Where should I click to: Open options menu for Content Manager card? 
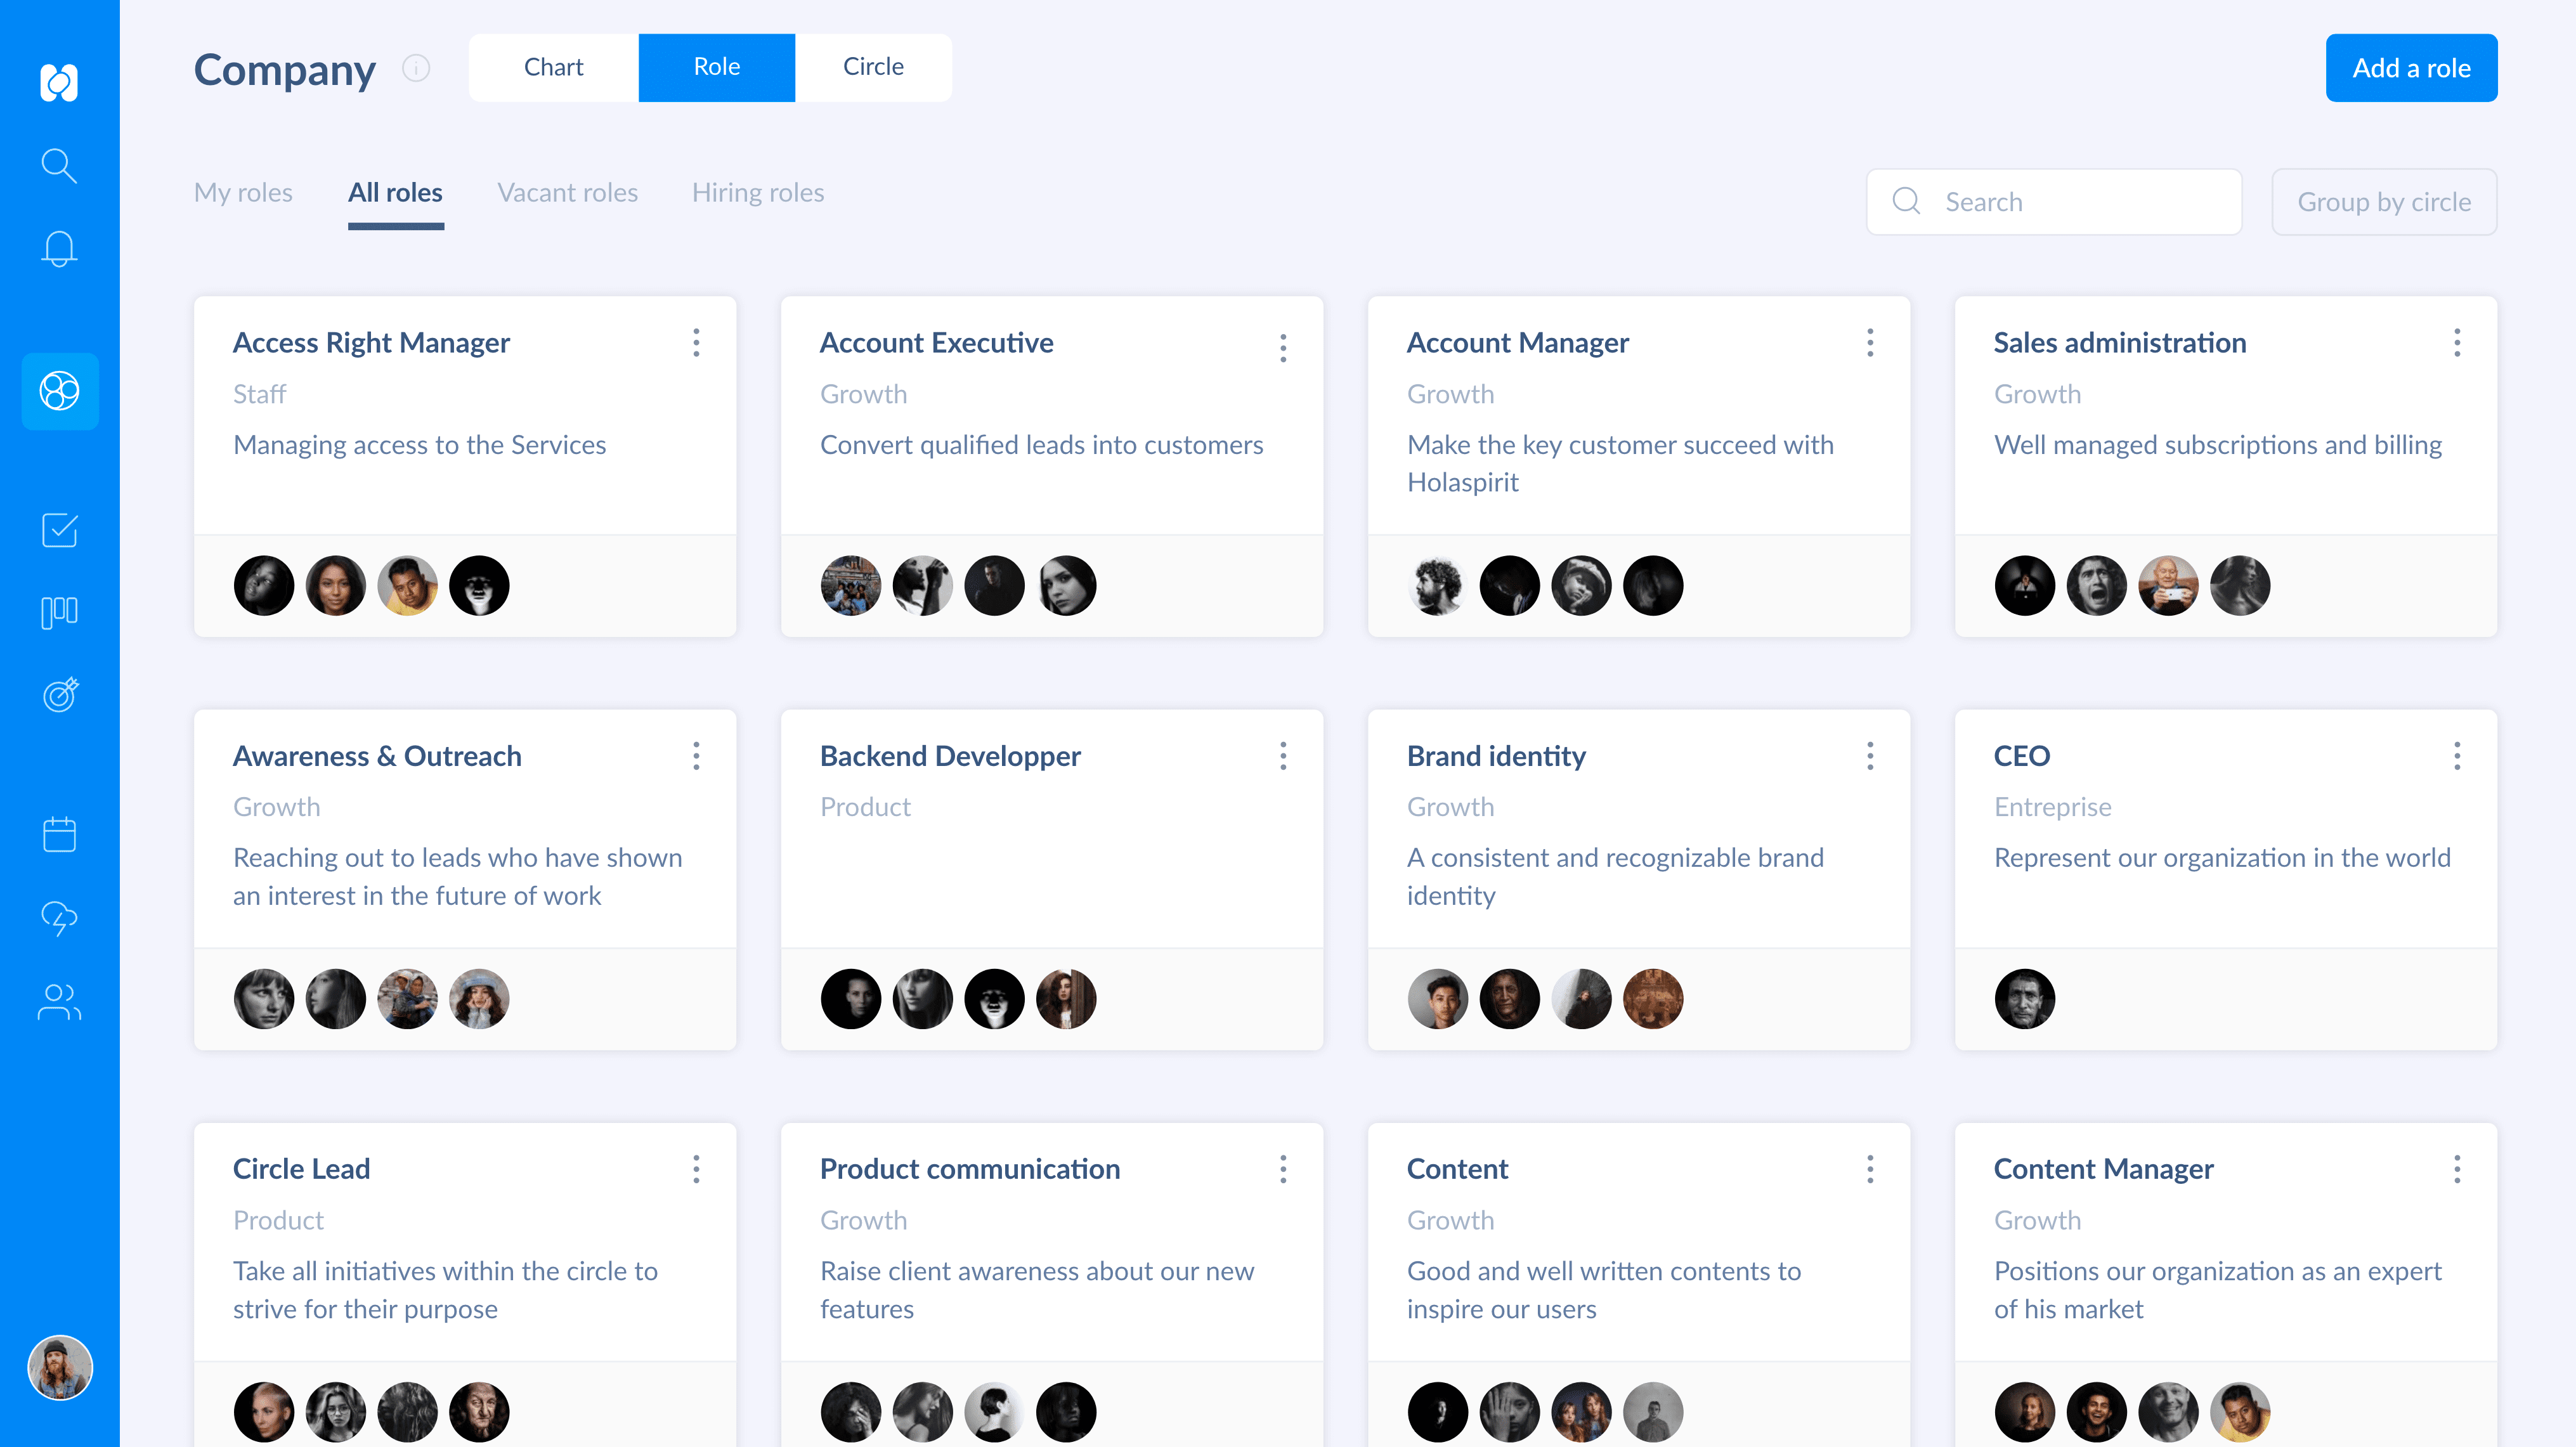pos(2457,1169)
